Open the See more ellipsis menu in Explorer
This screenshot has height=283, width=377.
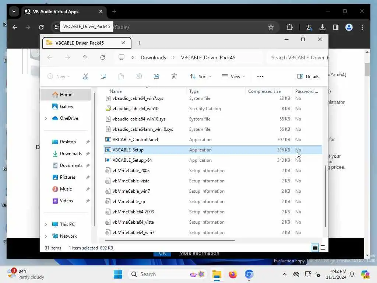pyautogui.click(x=260, y=77)
